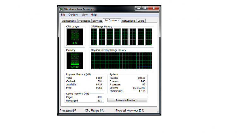This screenshot has width=237, height=133.
Task: Select the Performance tab
Action: click(x=112, y=20)
